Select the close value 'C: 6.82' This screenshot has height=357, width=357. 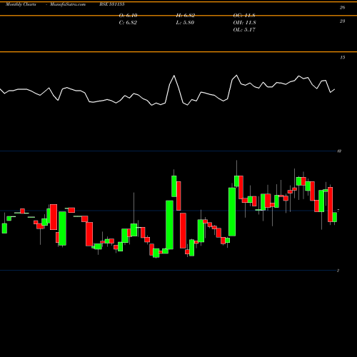click(x=128, y=23)
